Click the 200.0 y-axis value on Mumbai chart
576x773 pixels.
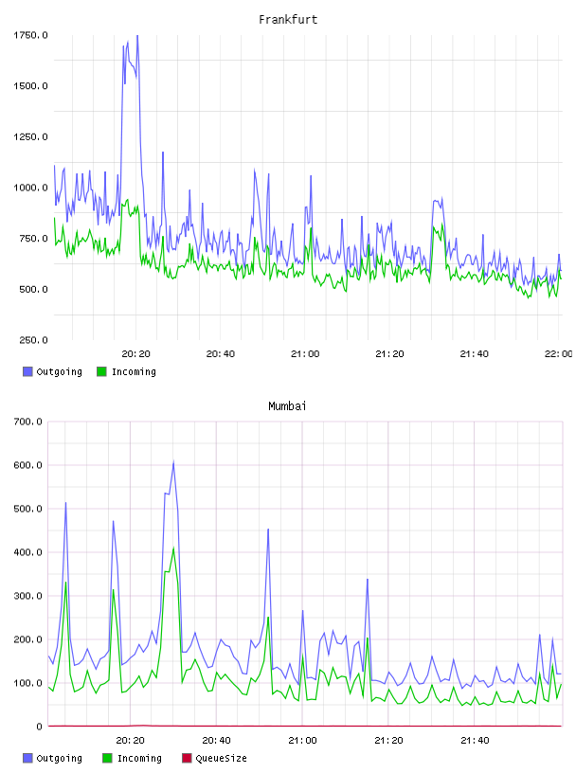(28, 639)
